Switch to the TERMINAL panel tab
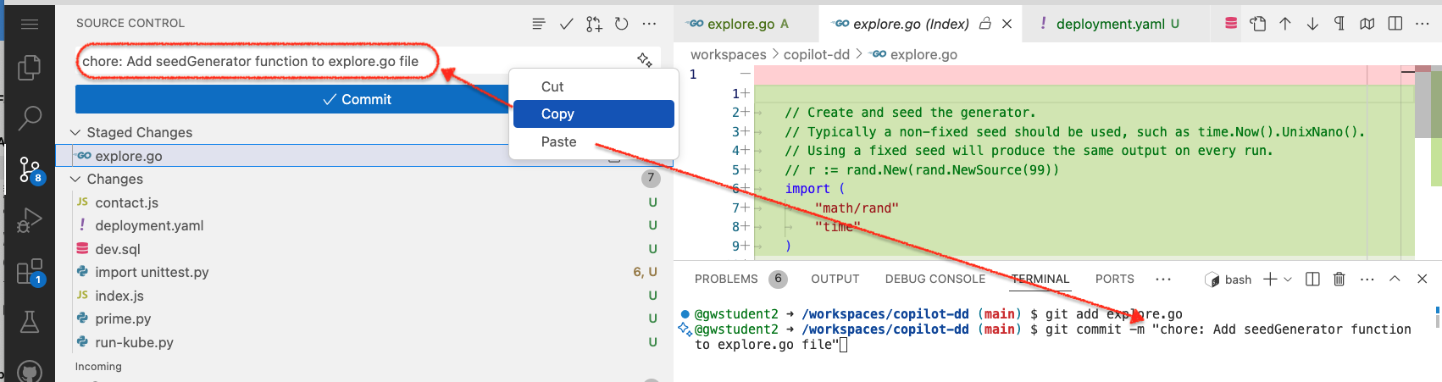This screenshot has height=382, width=1442. coord(1040,279)
